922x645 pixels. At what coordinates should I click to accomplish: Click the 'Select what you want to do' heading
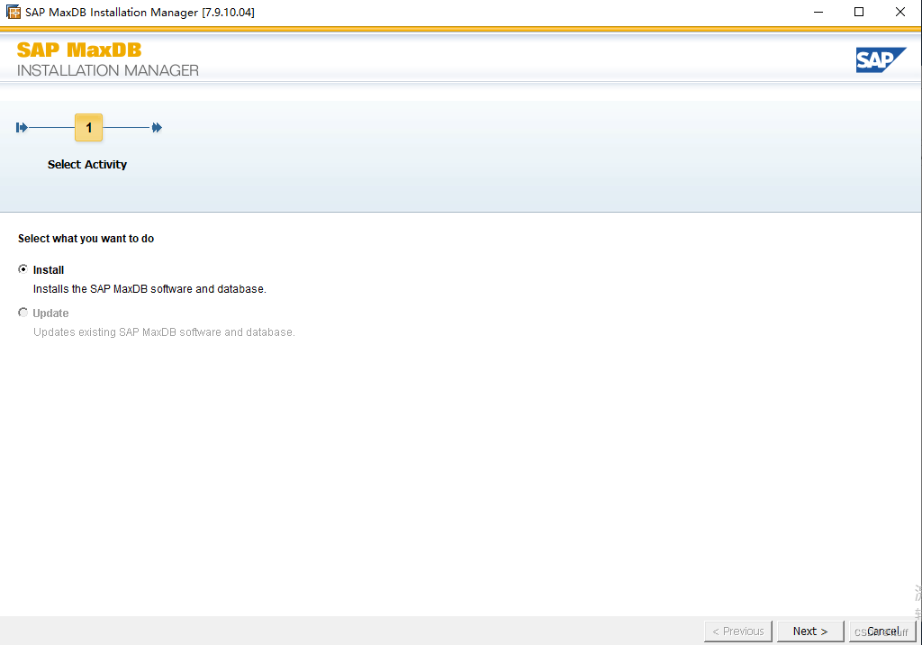tap(86, 239)
